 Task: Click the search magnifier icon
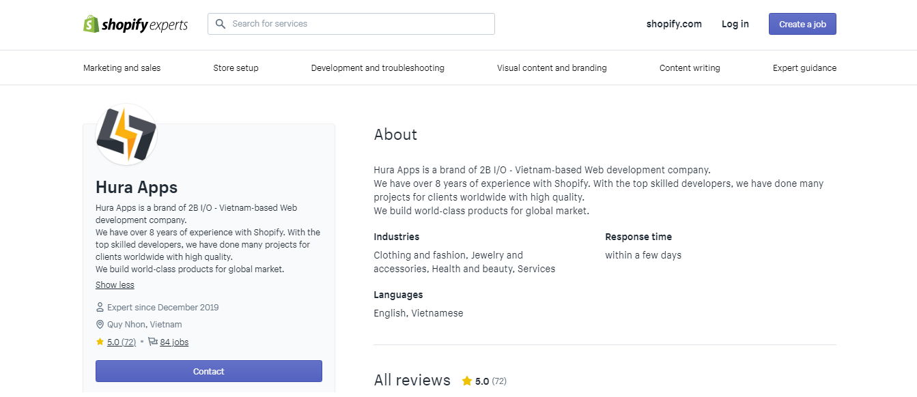(221, 24)
